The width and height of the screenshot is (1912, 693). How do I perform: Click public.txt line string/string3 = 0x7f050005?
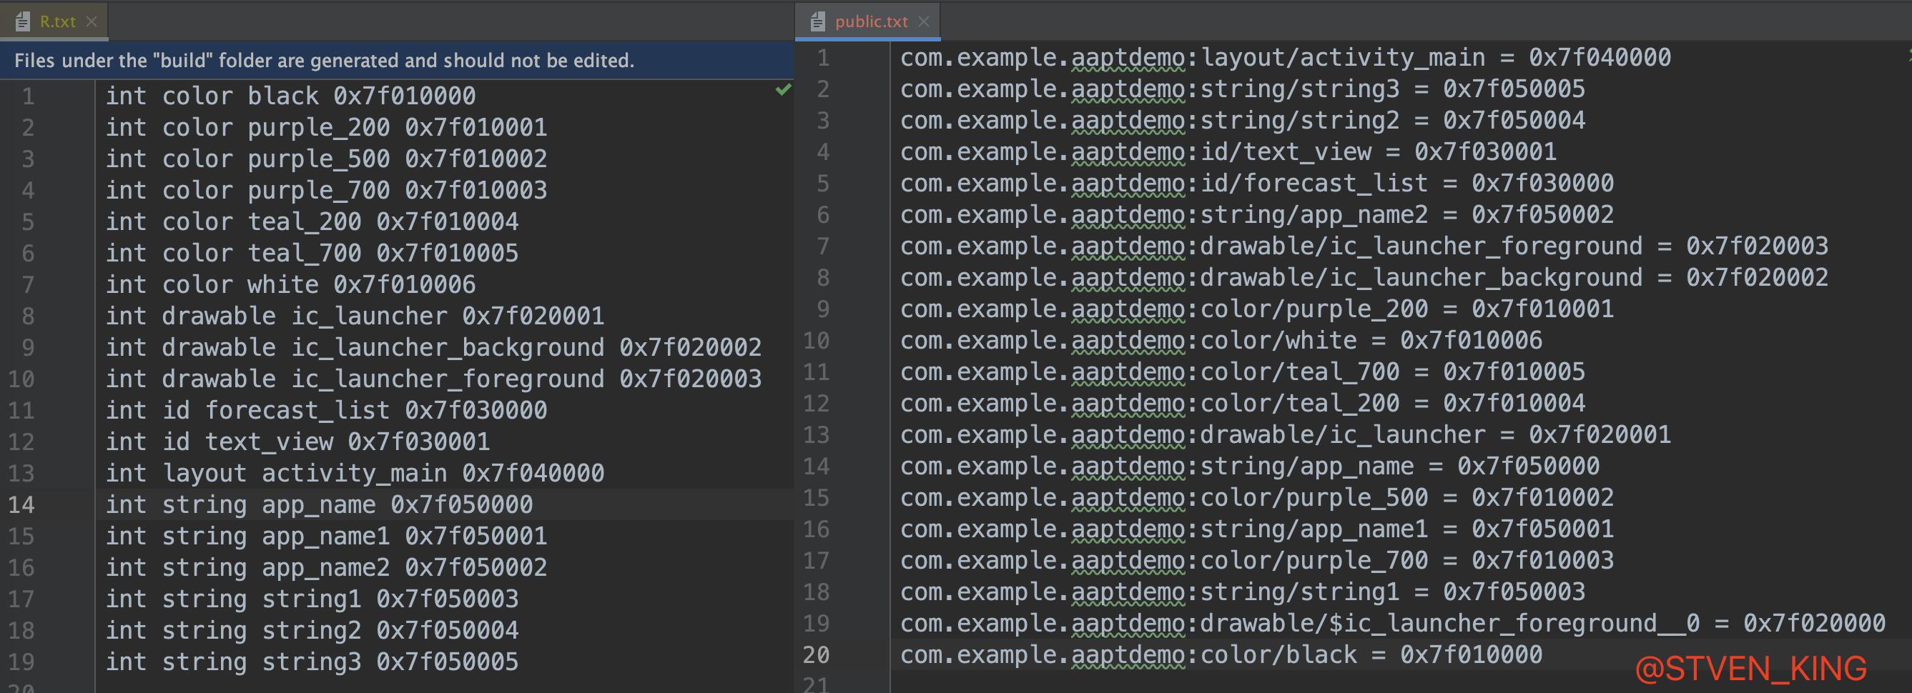pos(1243,89)
